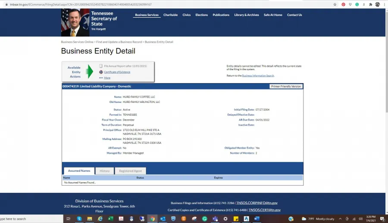This screenshot has width=388, height=223.
Task: Open the taskbar clock showing 3:26 PM
Action: tap(371, 219)
